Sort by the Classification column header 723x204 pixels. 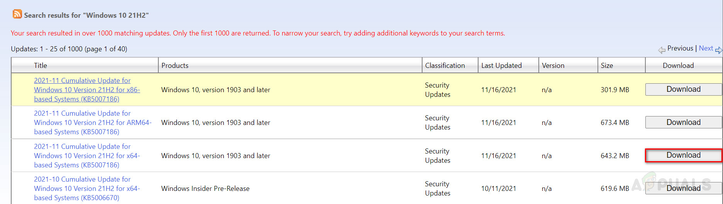445,66
